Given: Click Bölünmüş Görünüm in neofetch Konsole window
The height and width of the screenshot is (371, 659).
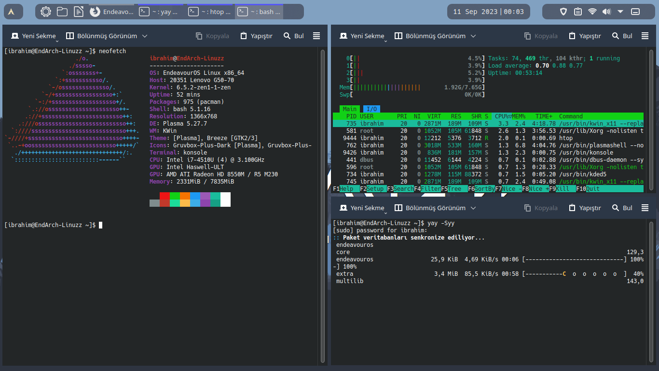Looking at the screenshot, I should tap(102, 36).
